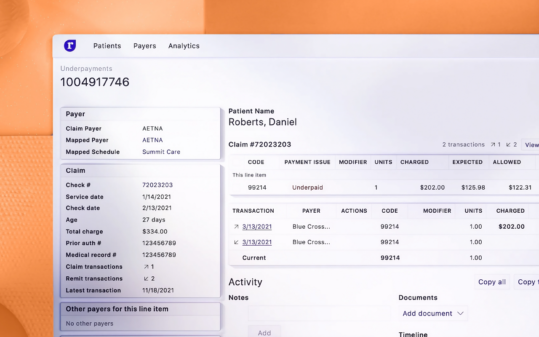Toggle the select-all checkbox beside CODE header
The width and height of the screenshot is (539, 337).
(239, 162)
